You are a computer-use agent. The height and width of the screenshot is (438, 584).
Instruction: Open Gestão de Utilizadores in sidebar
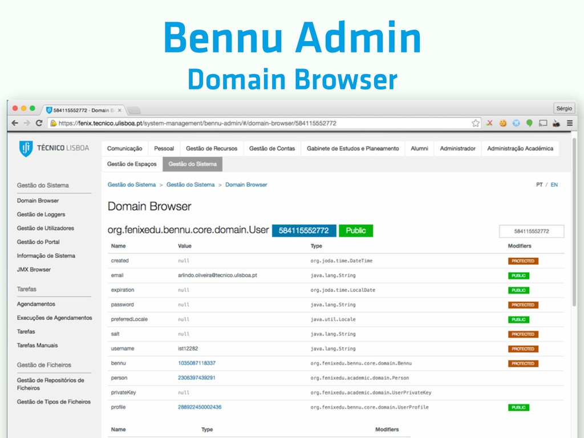point(46,228)
